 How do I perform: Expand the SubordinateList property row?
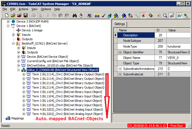(120, 75)
